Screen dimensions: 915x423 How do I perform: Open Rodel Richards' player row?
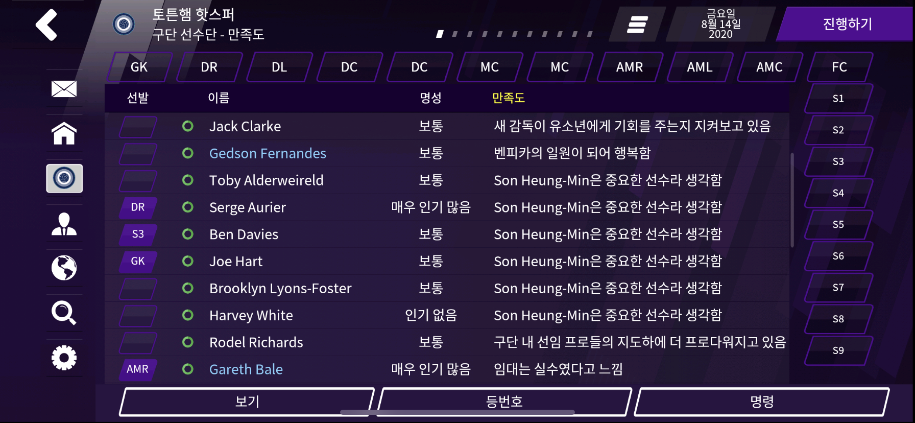click(x=447, y=342)
